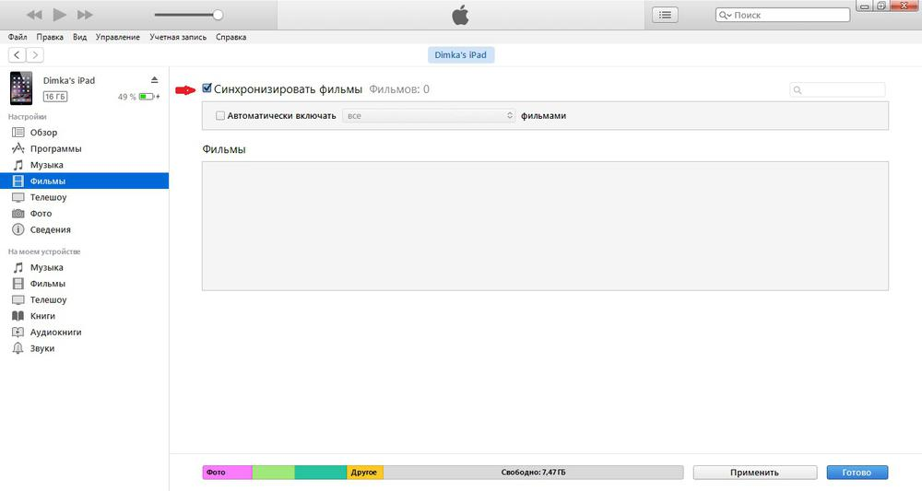This screenshot has height=491, width=922.
Task: Click the Программы apps icon
Action: (x=18, y=148)
